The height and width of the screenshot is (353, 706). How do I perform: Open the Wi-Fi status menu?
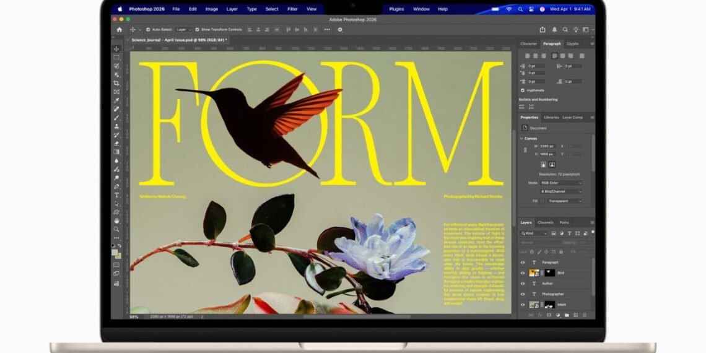(x=509, y=9)
